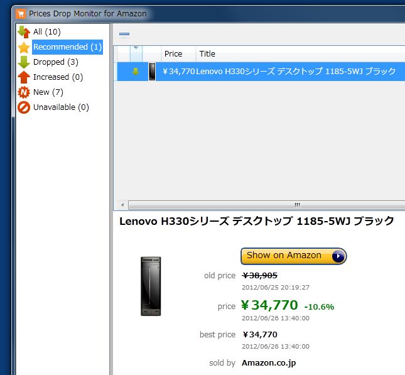
Task: Click the struck-through old price ¥38,905
Action: [259, 276]
